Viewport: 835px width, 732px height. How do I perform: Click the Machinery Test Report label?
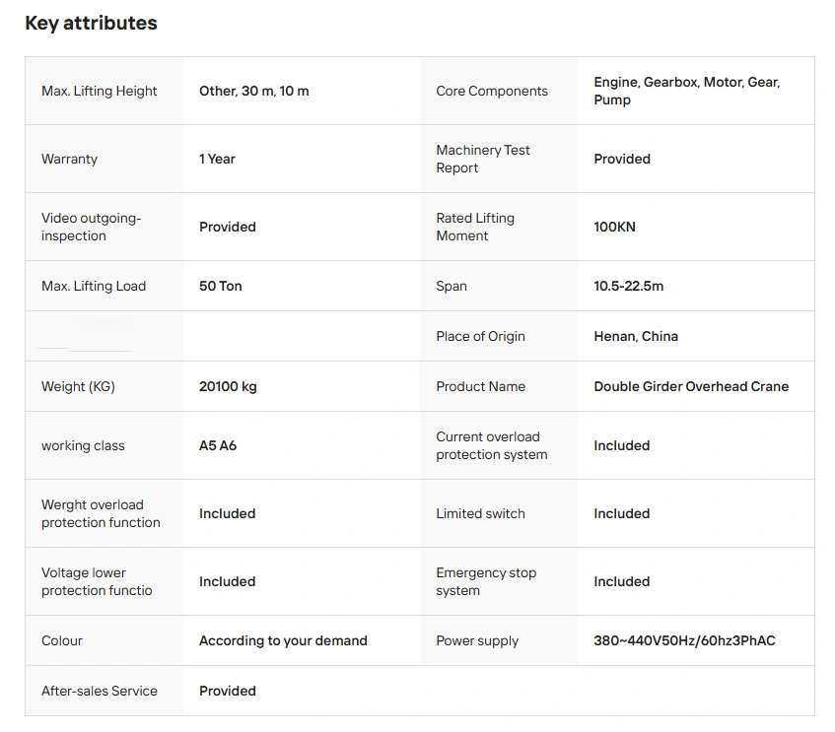coord(483,159)
